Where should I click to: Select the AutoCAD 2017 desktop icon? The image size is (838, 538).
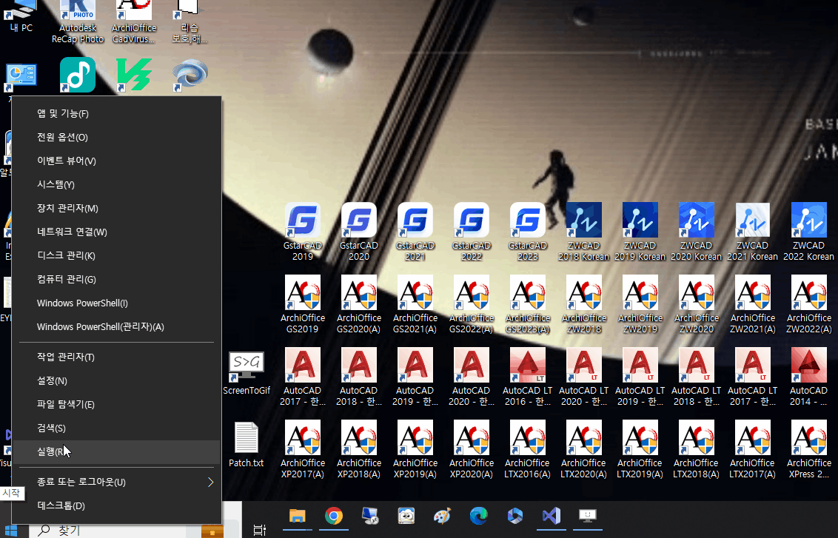point(303,376)
